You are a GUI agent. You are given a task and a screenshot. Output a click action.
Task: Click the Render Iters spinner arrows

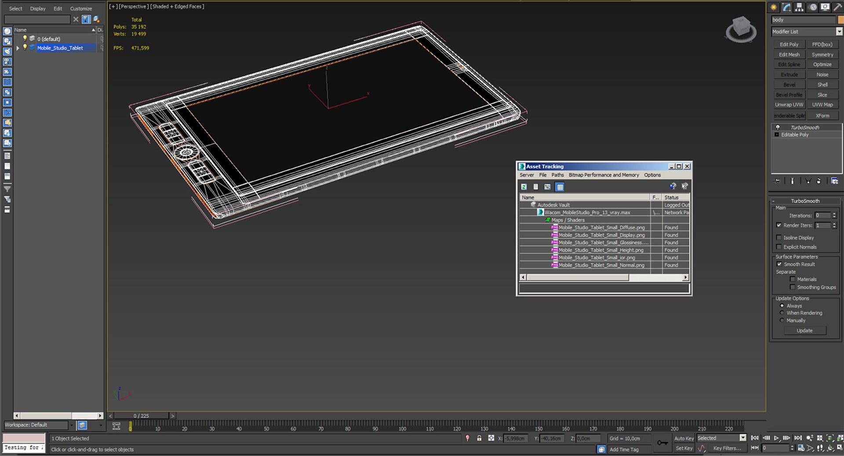(834, 225)
